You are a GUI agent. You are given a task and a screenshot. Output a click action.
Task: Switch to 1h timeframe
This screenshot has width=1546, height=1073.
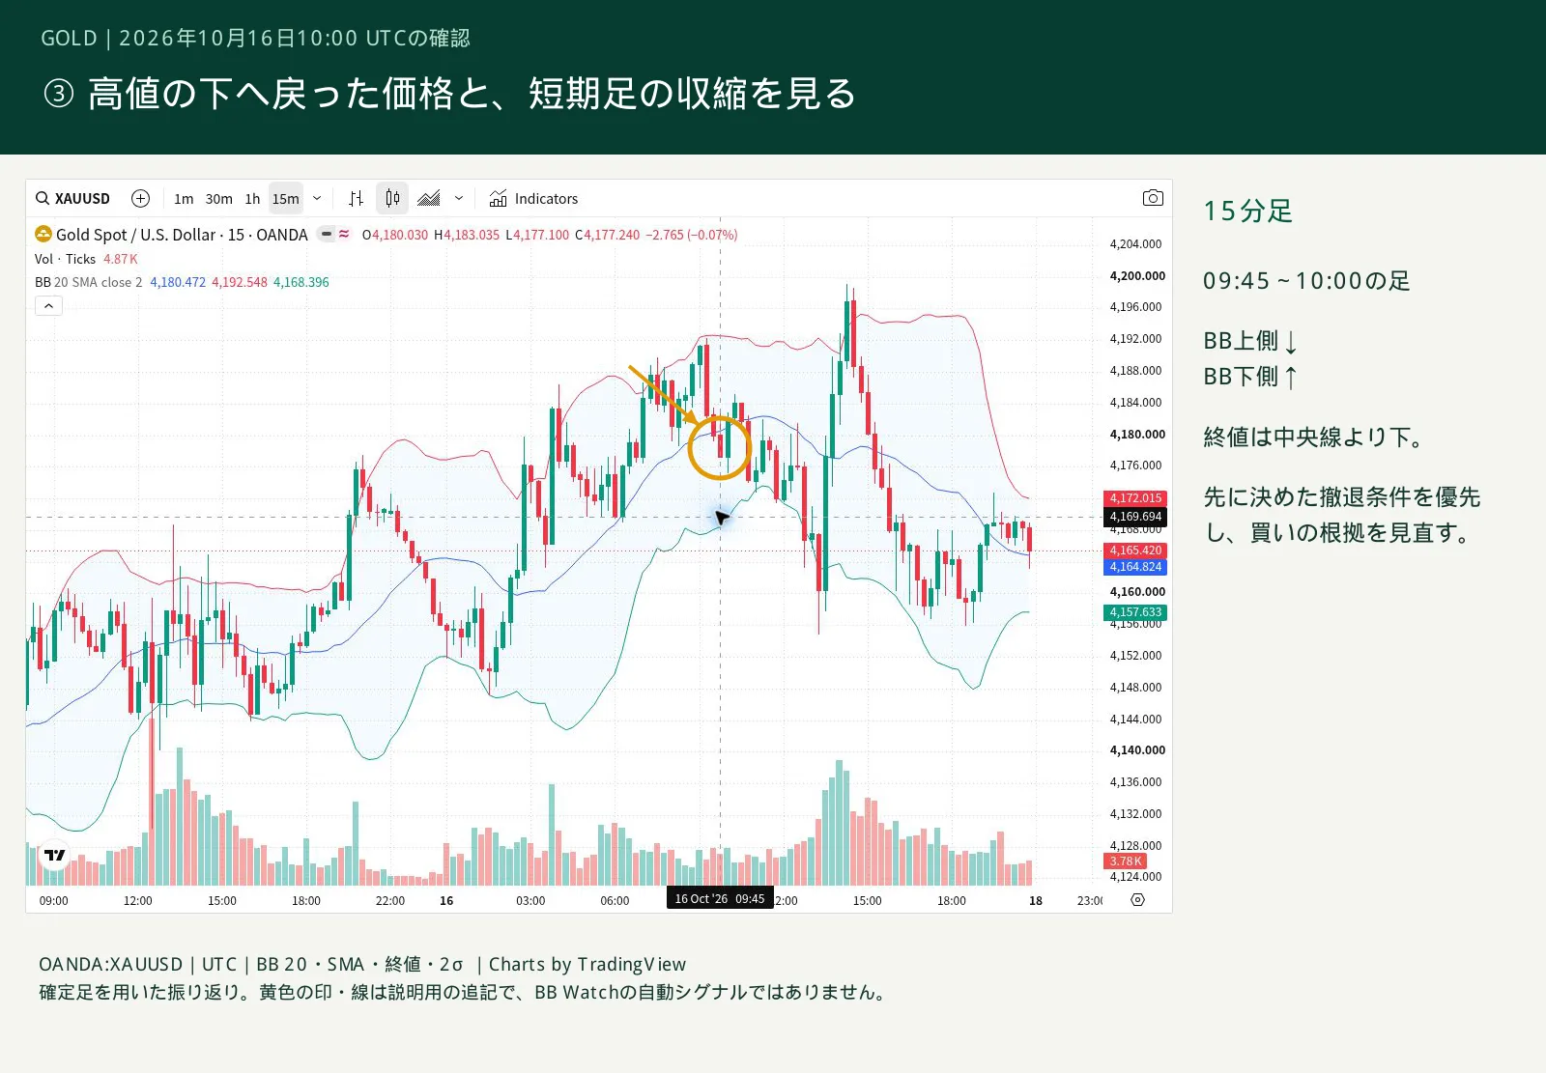point(252,199)
